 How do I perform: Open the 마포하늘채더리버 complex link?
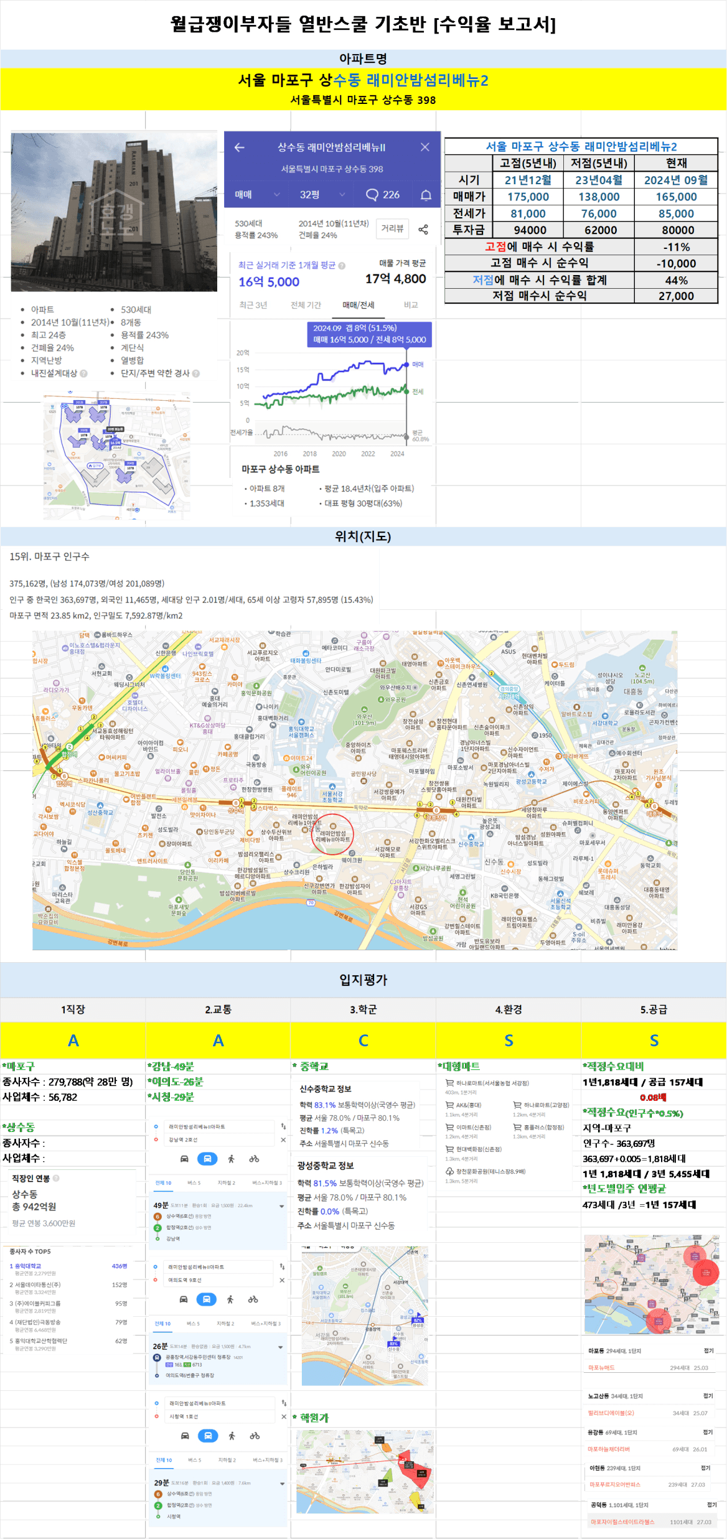coord(609,1449)
